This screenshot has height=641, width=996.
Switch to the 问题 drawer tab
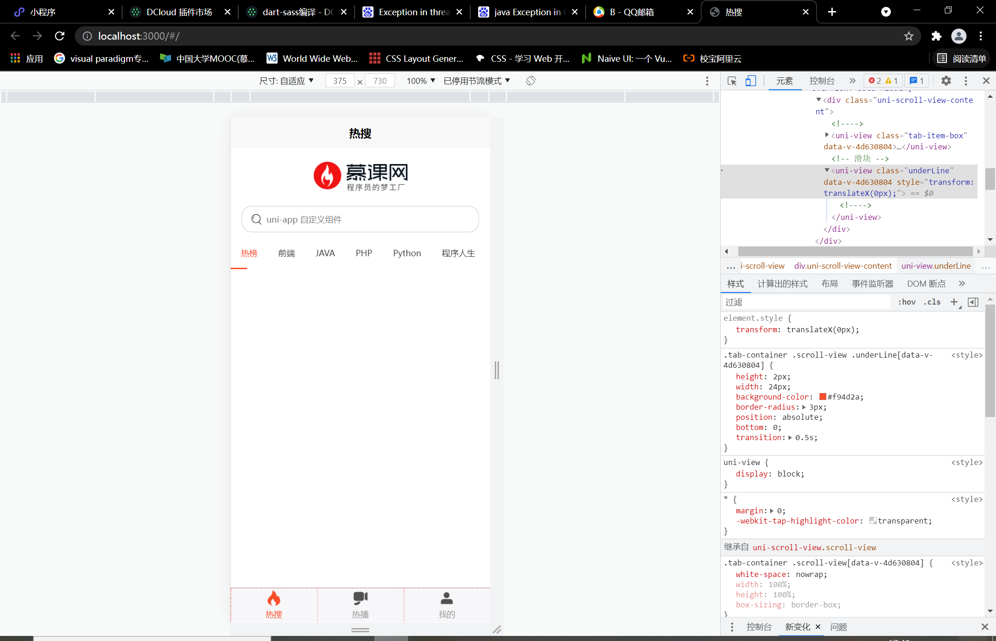(x=838, y=627)
